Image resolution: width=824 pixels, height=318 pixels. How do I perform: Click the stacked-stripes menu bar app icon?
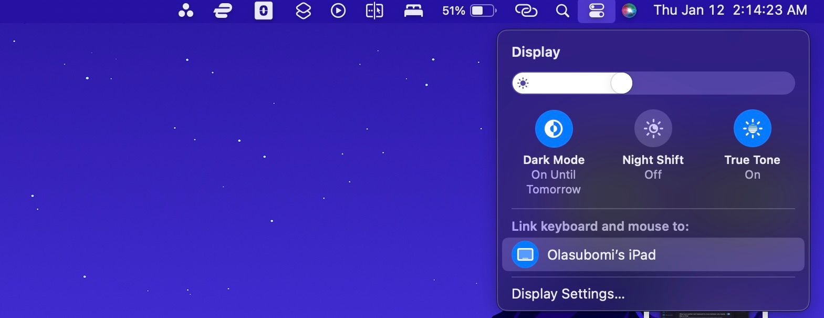(223, 11)
